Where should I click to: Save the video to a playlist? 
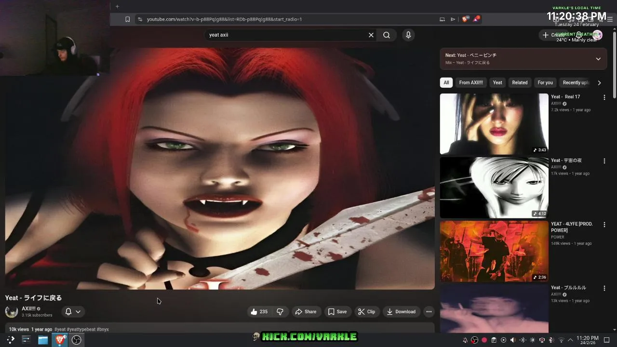click(337, 312)
